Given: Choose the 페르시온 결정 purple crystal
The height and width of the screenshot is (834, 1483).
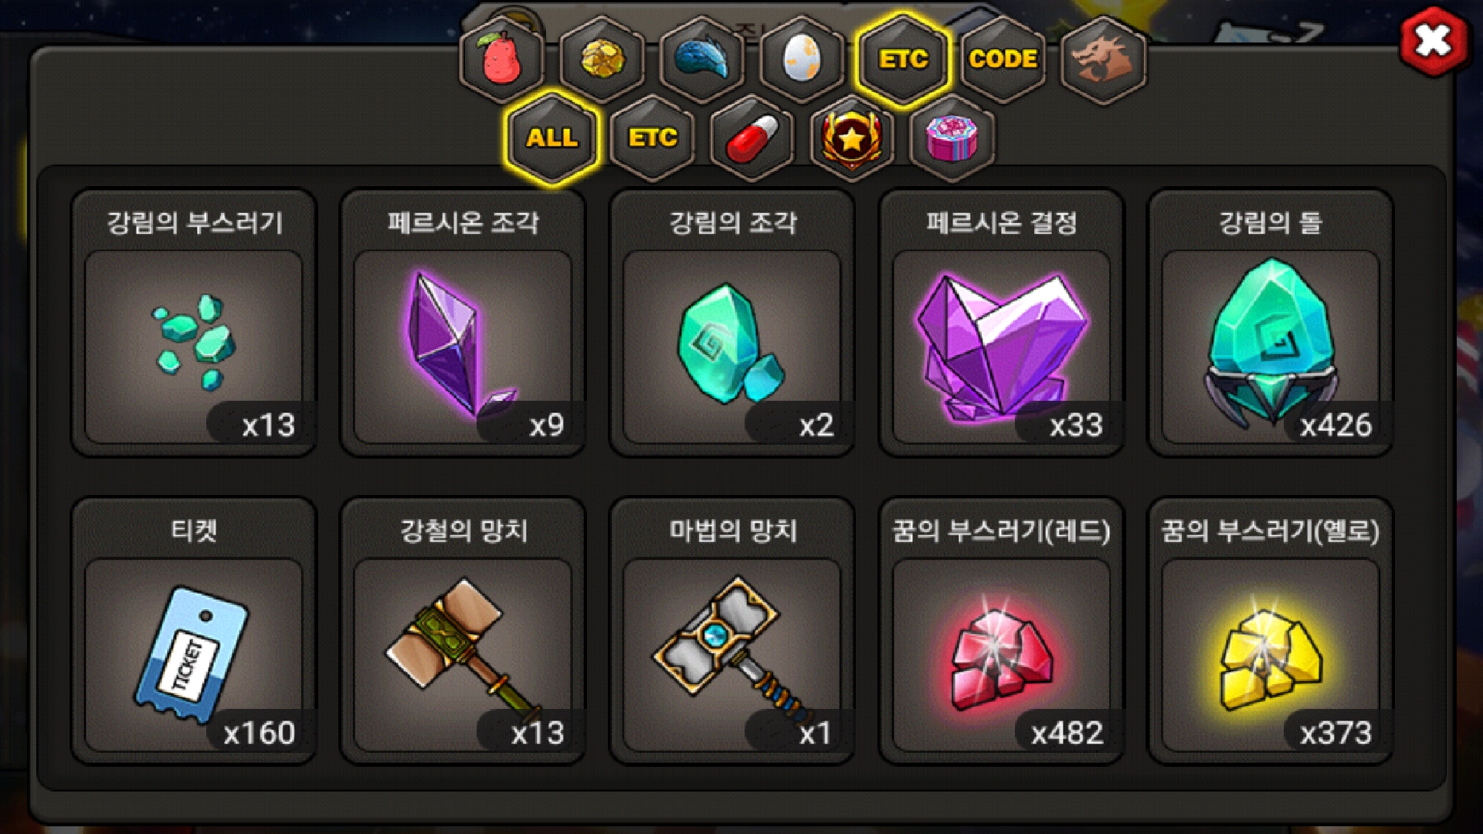Looking at the screenshot, I should tap(1002, 323).
